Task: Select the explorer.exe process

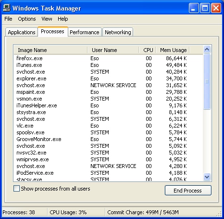Action: click(x=108, y=78)
